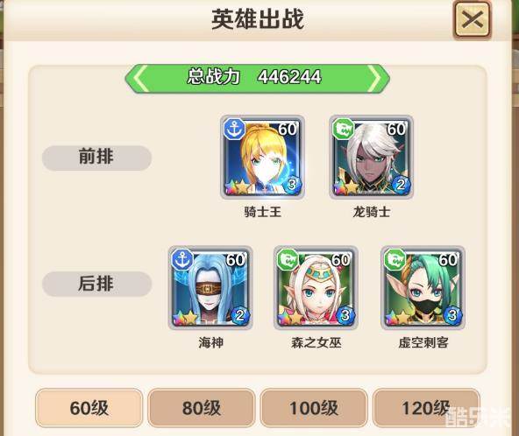Switch to the 80级 tab
The height and width of the screenshot is (436, 519).
pyautogui.click(x=202, y=408)
